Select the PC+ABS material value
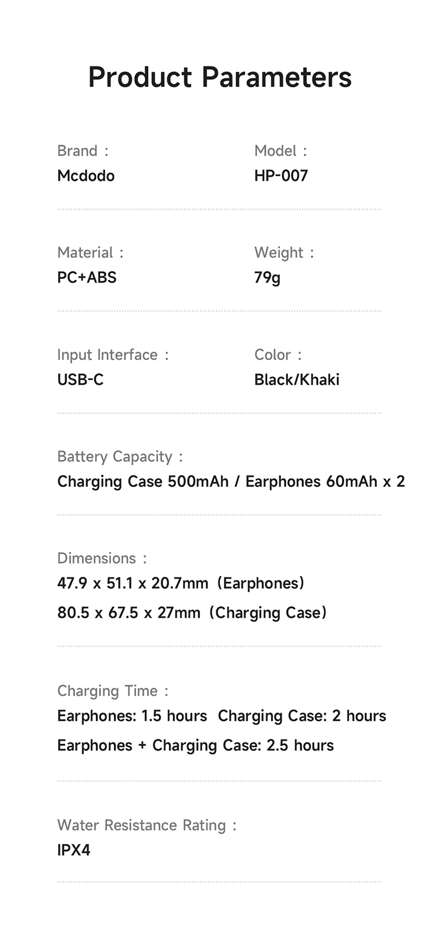 (87, 277)
